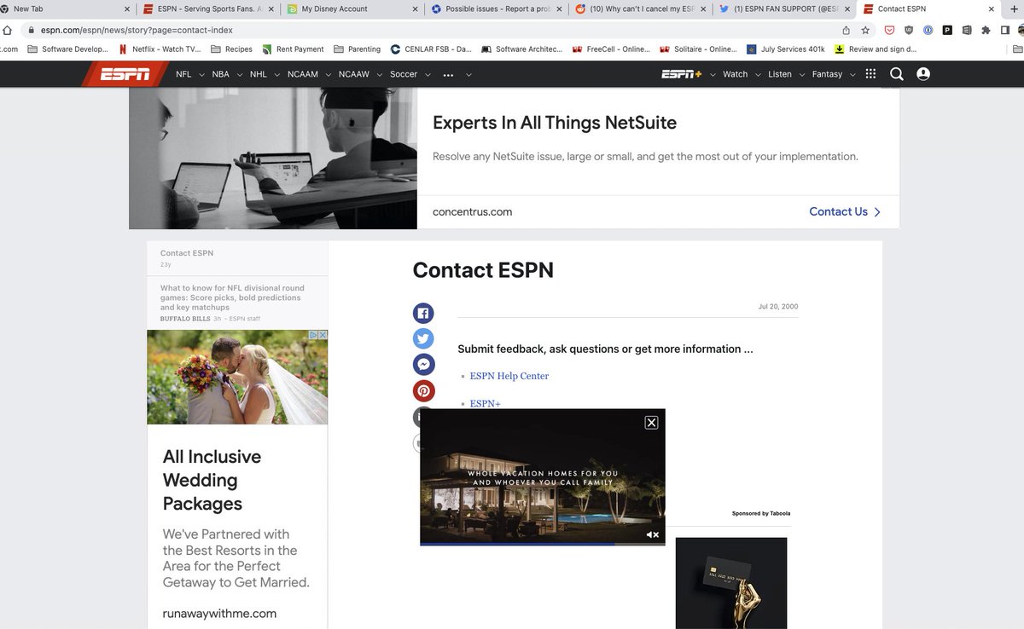Open the ESPN user profile icon
The height and width of the screenshot is (629, 1024).
pyautogui.click(x=923, y=74)
